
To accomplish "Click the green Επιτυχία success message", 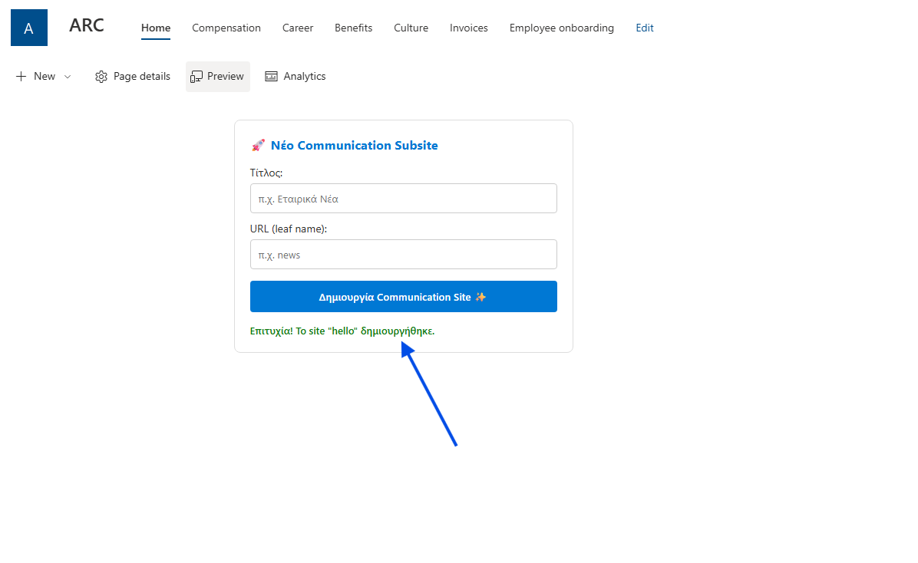I will point(342,331).
